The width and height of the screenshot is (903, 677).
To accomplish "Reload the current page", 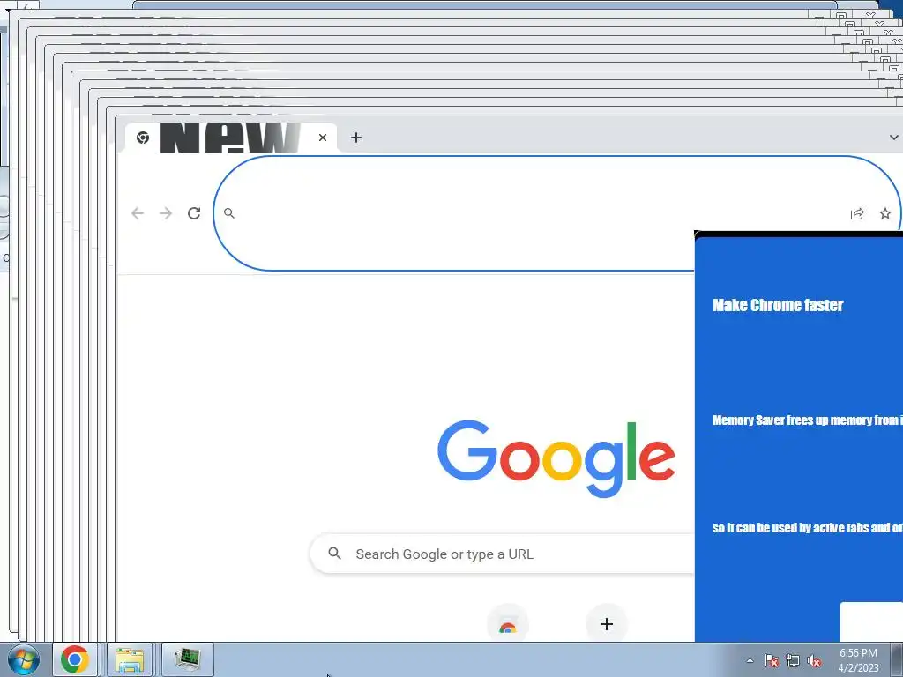I will pos(194,213).
